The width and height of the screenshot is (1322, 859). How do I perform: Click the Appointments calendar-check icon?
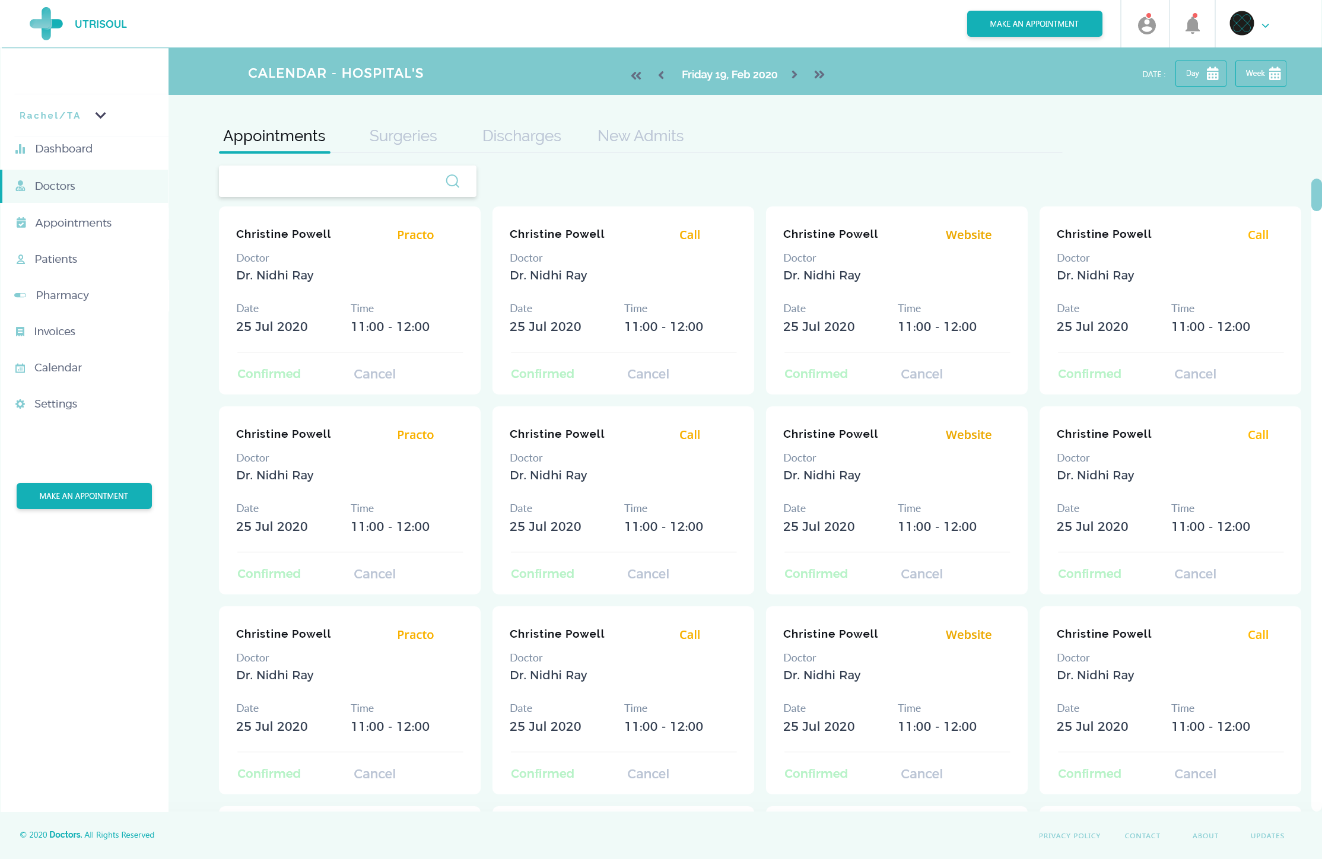(21, 222)
